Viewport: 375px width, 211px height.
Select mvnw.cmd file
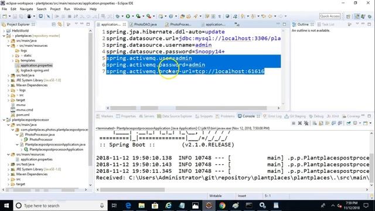pos(25,110)
